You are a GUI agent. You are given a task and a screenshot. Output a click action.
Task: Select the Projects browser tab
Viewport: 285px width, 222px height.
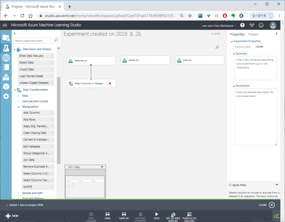tap(33, 6)
